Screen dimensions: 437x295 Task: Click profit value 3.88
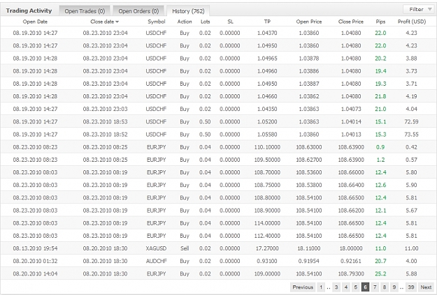[411, 59]
